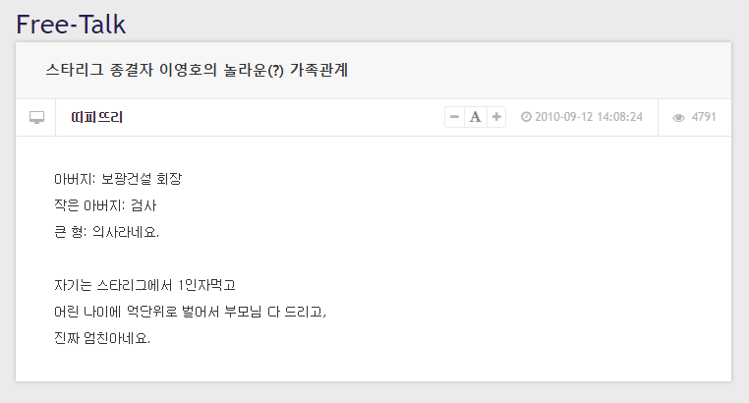Click the word 가족관계 in the post title
This screenshot has height=403, width=749.
click(x=319, y=70)
